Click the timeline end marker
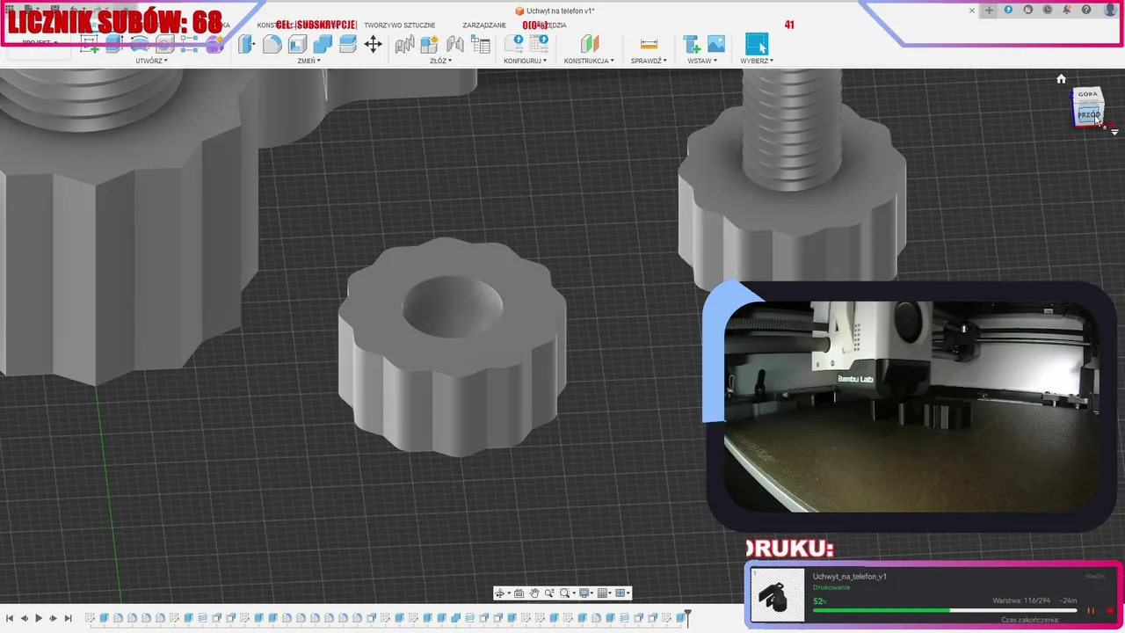The image size is (1125, 633). 688,617
